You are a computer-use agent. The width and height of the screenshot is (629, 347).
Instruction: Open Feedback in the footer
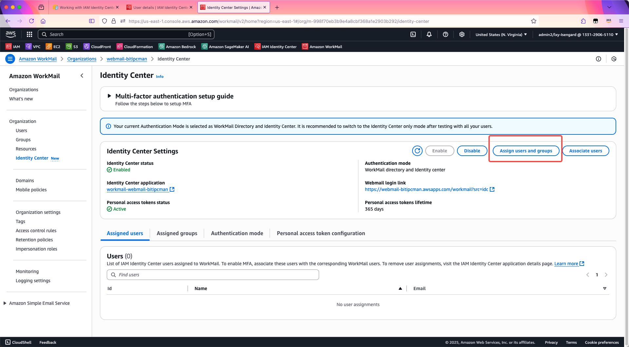[48, 342]
